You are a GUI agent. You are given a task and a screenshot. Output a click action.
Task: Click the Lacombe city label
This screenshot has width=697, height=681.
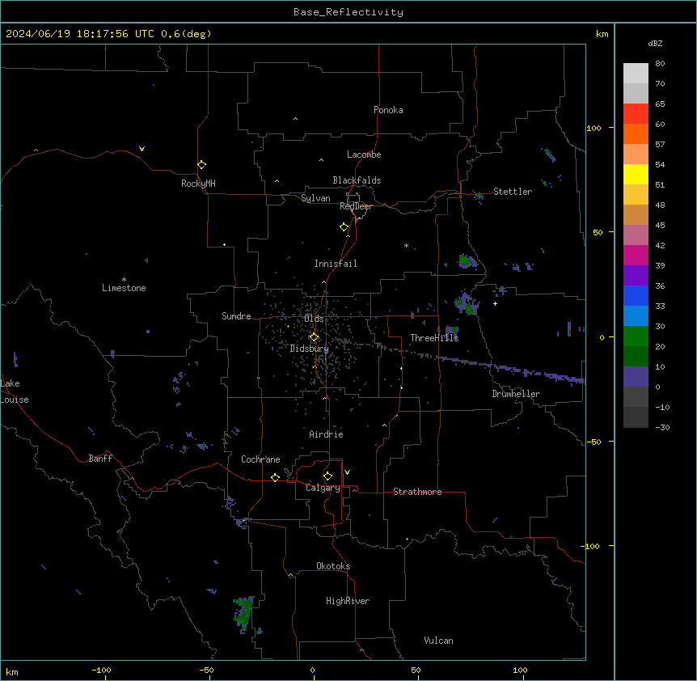(364, 154)
